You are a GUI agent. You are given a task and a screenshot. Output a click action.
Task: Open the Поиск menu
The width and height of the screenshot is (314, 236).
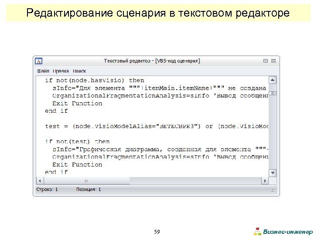pyautogui.click(x=79, y=71)
